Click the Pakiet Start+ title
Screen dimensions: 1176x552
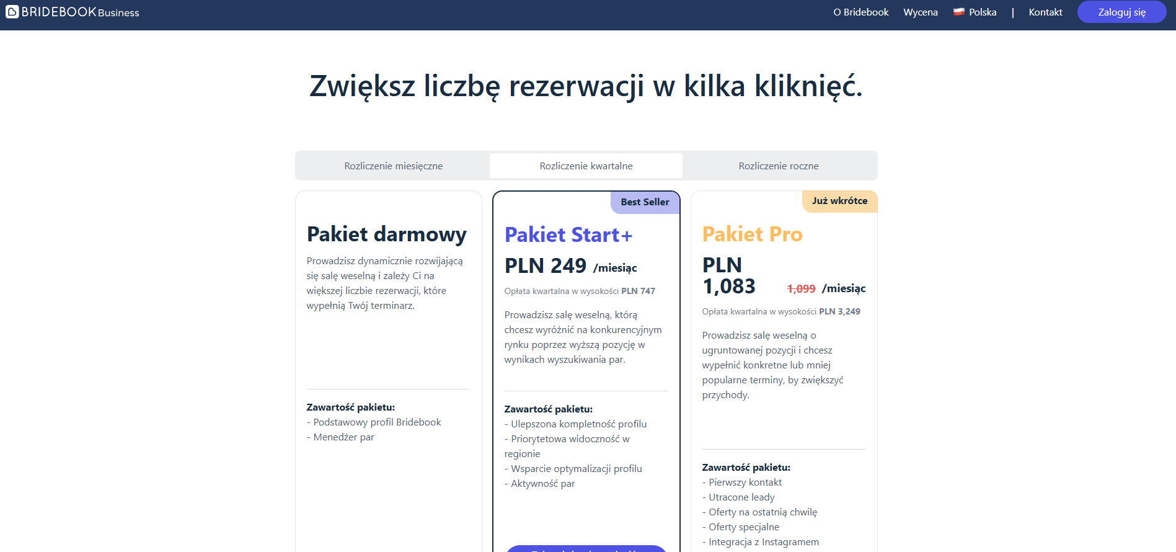pyautogui.click(x=568, y=235)
